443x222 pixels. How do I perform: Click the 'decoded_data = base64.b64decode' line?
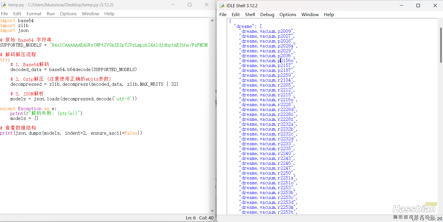click(x=73, y=70)
